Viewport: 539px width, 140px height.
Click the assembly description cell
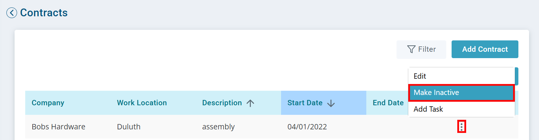point(219,127)
